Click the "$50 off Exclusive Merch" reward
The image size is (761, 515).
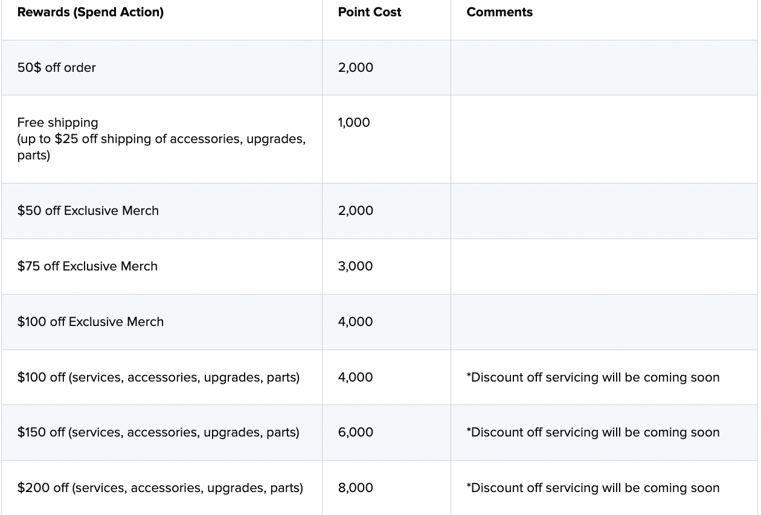[x=88, y=211]
